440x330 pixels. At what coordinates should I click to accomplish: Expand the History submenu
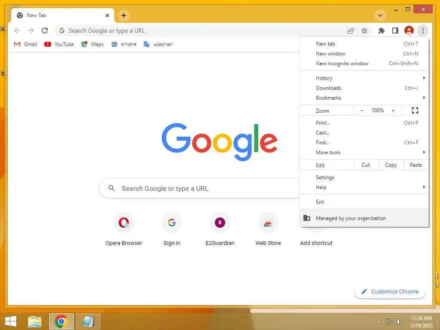[x=364, y=78]
